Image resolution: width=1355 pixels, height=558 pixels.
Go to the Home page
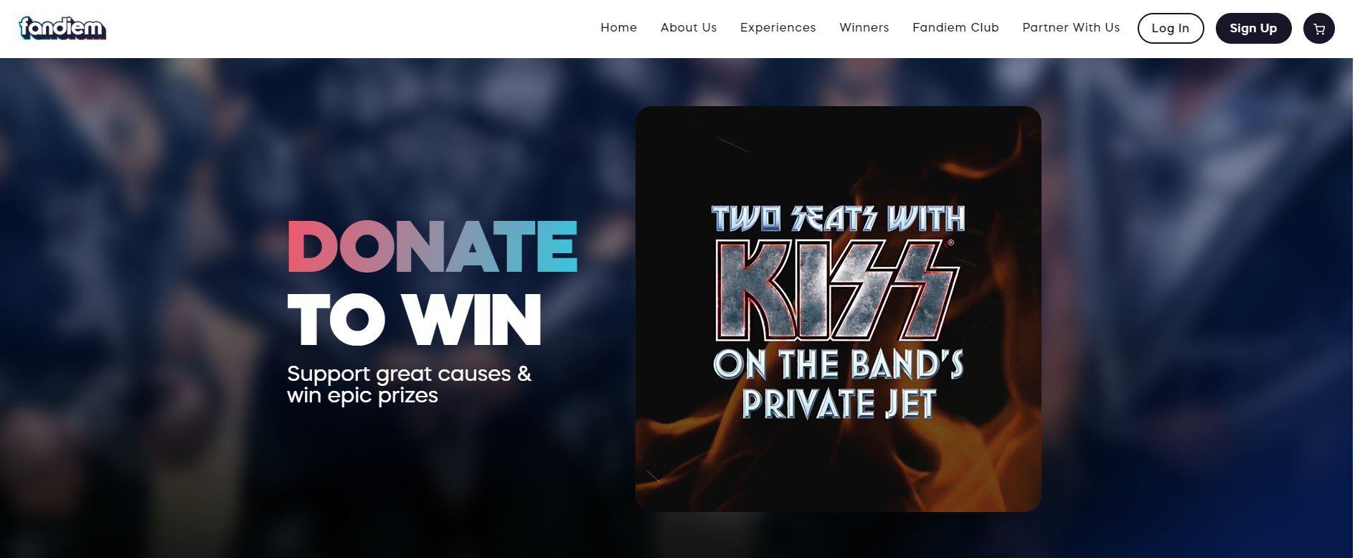pyautogui.click(x=618, y=28)
